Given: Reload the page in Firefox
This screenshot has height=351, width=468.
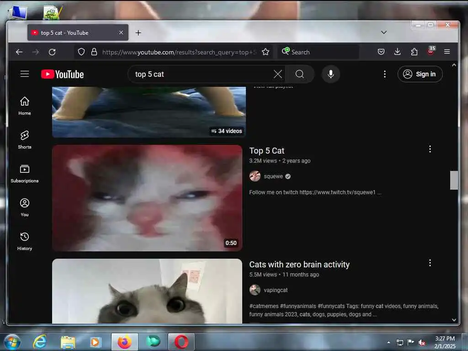Looking at the screenshot, I should point(52,52).
